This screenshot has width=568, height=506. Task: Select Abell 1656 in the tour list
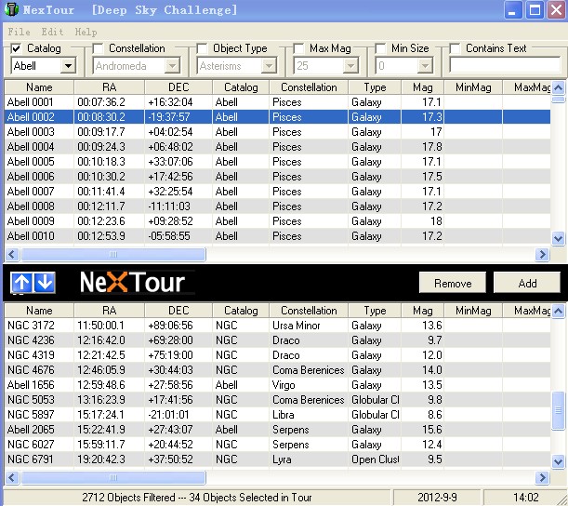point(277,385)
